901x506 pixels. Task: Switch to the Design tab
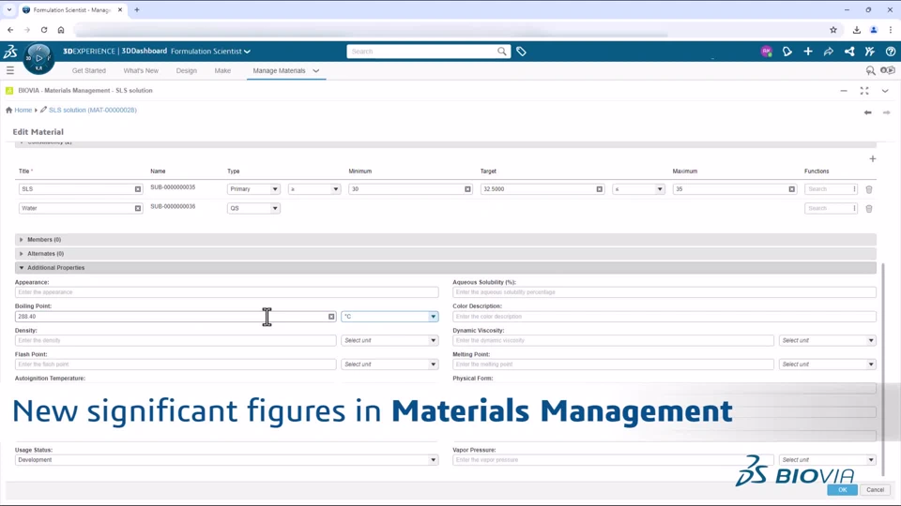pos(186,70)
